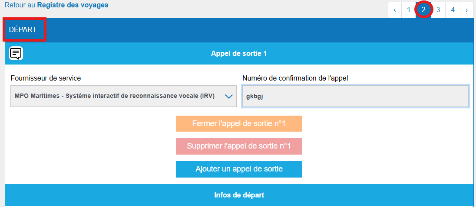This screenshot has width=476, height=207.
Task: Open the Registre des voyages link
Action: (x=73, y=5)
